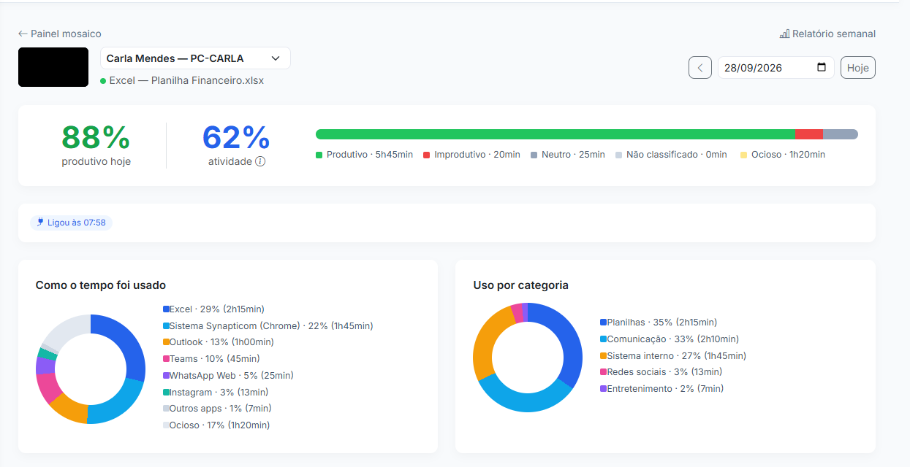Click the Sistema Synapticom (Chrome) legend entry
This screenshot has width=910, height=467.
[x=268, y=326]
